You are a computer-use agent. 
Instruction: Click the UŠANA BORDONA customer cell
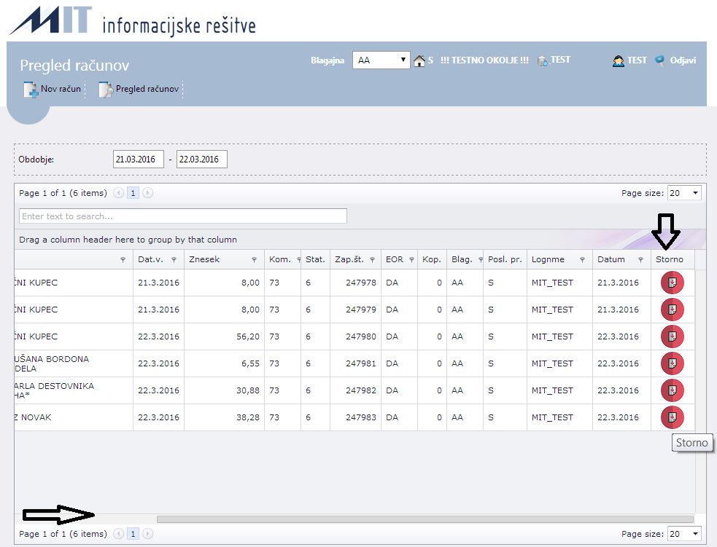[x=74, y=363]
